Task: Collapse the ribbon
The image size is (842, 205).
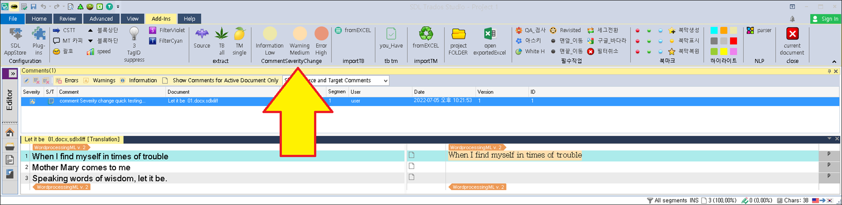Action: (834, 62)
